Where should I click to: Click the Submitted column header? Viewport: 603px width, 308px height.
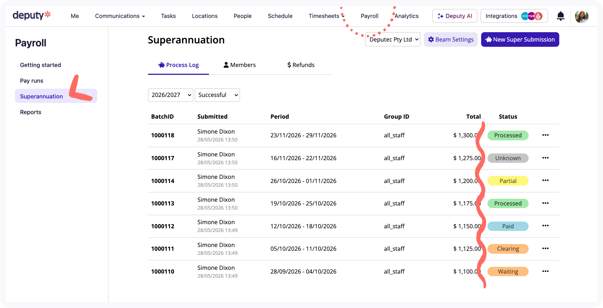[x=212, y=117]
